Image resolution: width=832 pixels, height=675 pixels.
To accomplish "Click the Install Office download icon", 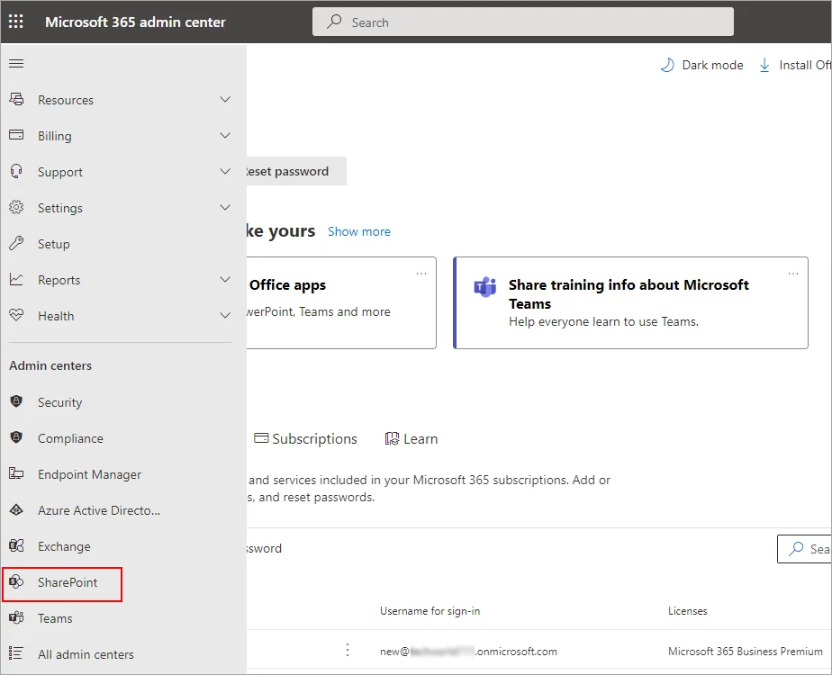I will pyautogui.click(x=764, y=65).
